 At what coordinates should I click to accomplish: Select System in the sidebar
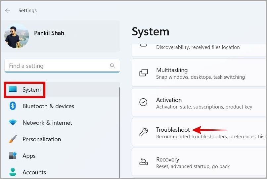62,90
